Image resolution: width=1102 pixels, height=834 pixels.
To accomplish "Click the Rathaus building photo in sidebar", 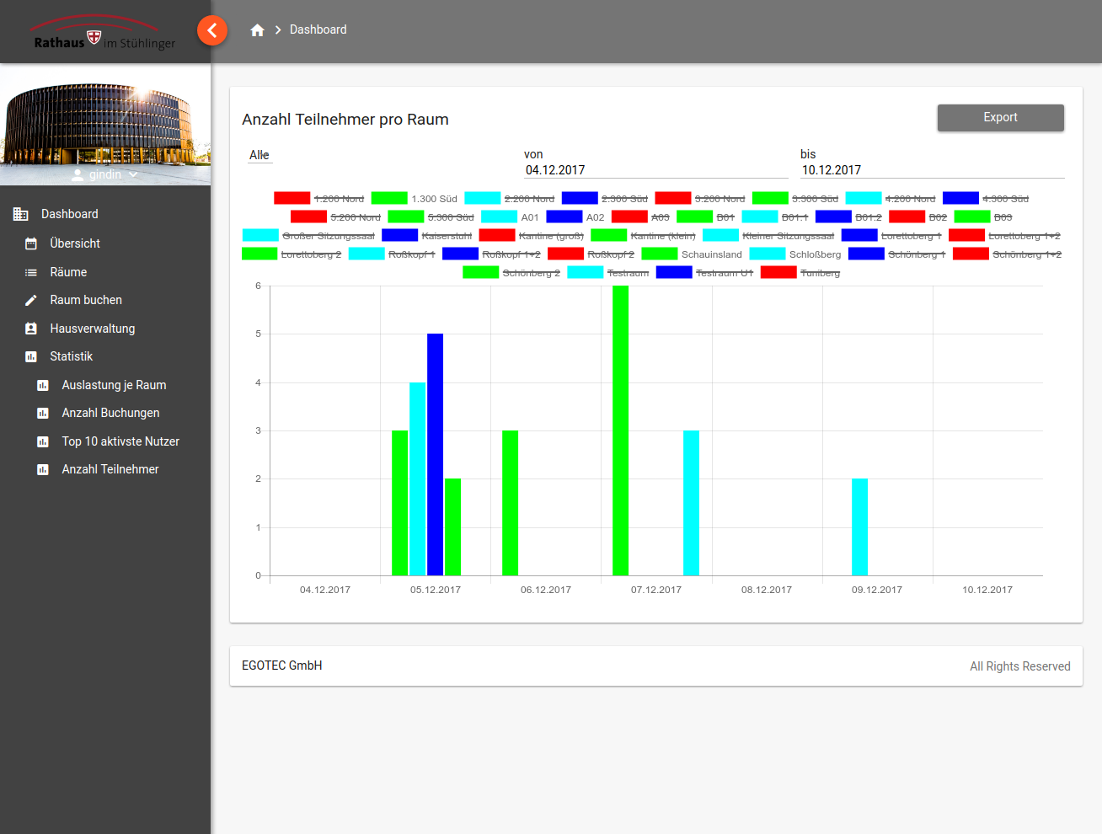I will pyautogui.click(x=105, y=125).
